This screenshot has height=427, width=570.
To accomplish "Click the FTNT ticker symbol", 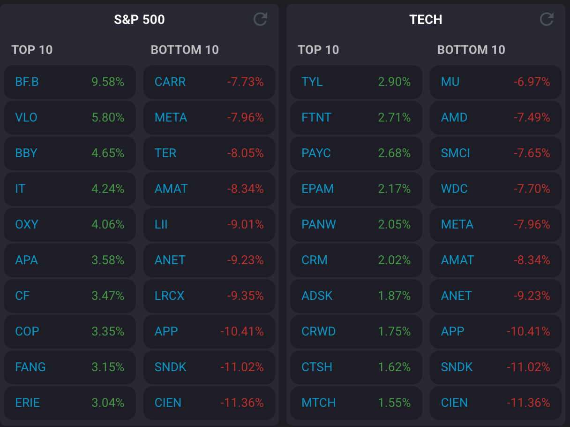I will [316, 118].
